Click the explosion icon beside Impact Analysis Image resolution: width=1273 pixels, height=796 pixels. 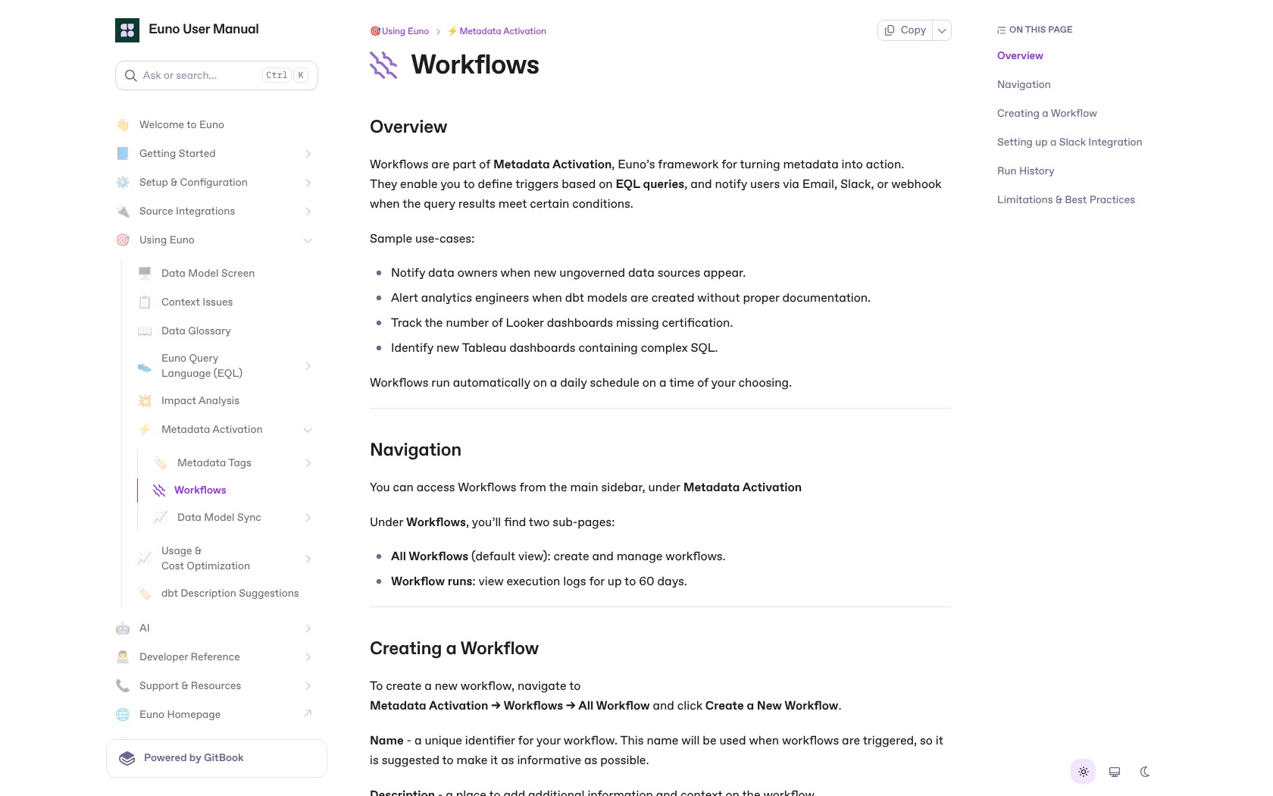click(x=145, y=401)
